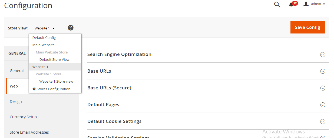The width and height of the screenshot is (334, 138).
Task: Choose Main Website in scope list
Action: pos(44,45)
